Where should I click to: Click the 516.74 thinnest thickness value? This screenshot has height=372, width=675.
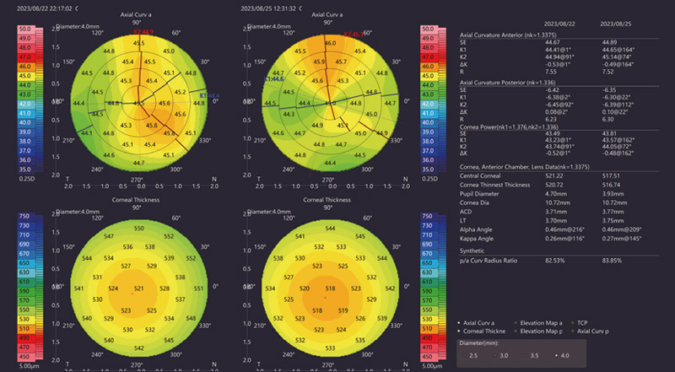click(x=610, y=185)
